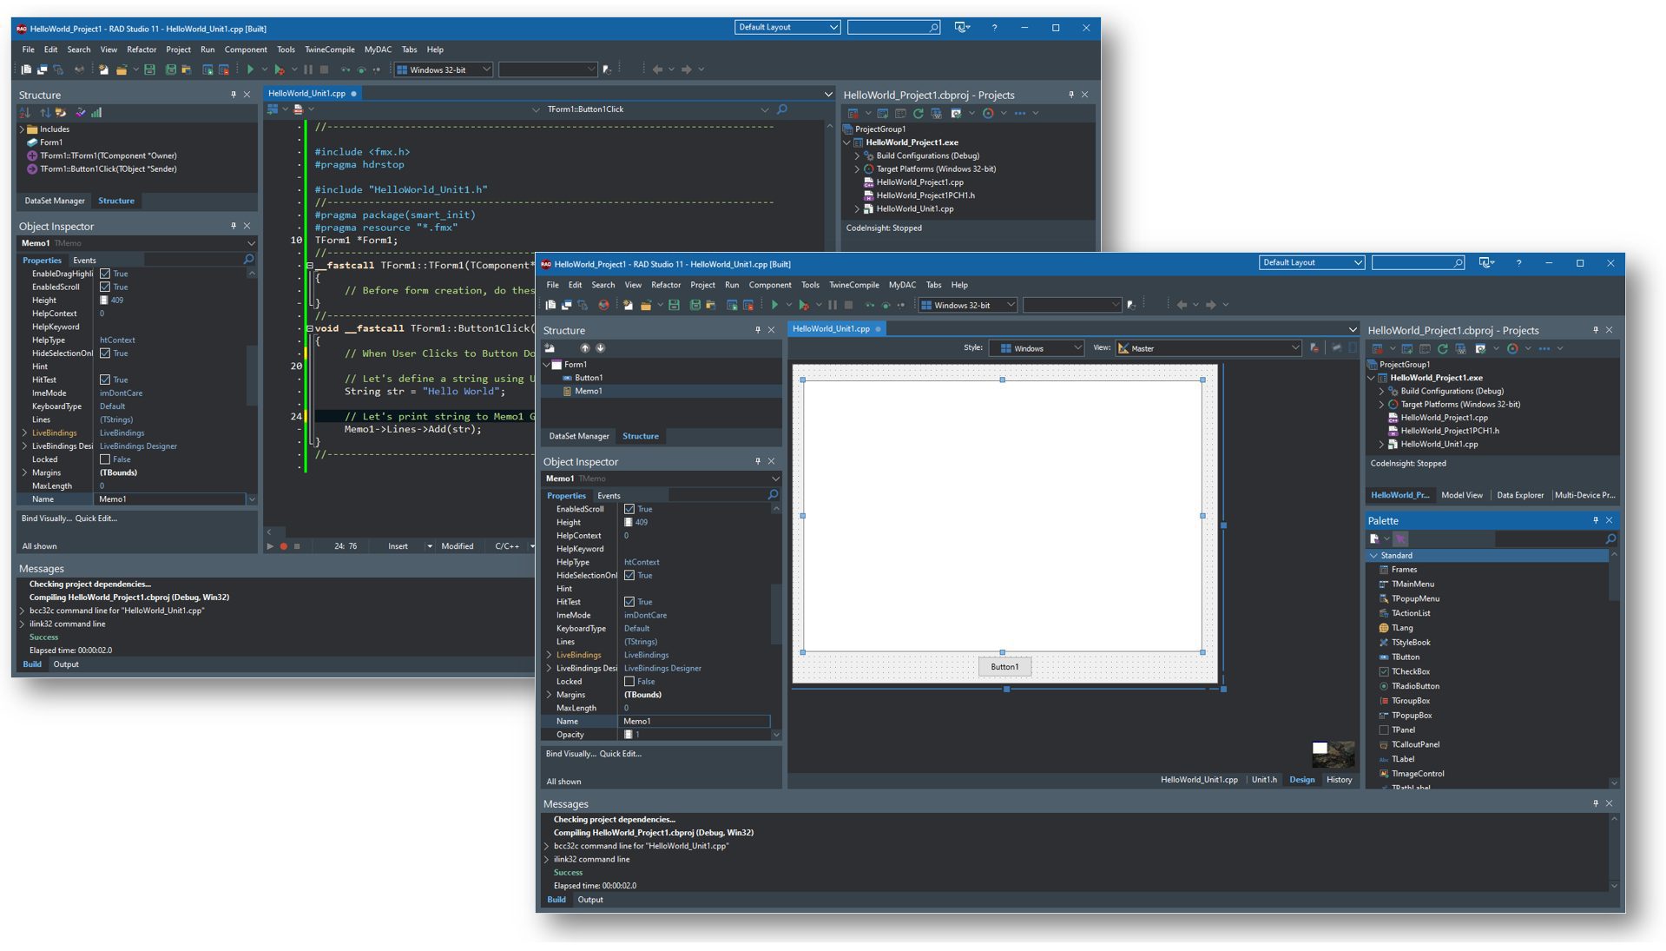Click the Palette vertical scrollbar
The height and width of the screenshot is (951, 1666).
tap(1613, 669)
